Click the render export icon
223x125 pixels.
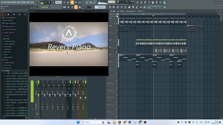156,2
